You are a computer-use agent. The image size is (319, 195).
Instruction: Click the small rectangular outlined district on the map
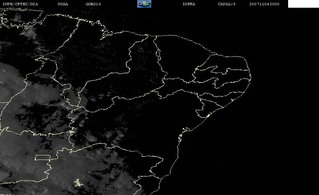pyautogui.click(x=46, y=157)
